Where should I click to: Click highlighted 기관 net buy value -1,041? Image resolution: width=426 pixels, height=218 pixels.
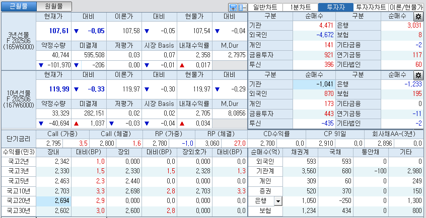tap(314, 84)
